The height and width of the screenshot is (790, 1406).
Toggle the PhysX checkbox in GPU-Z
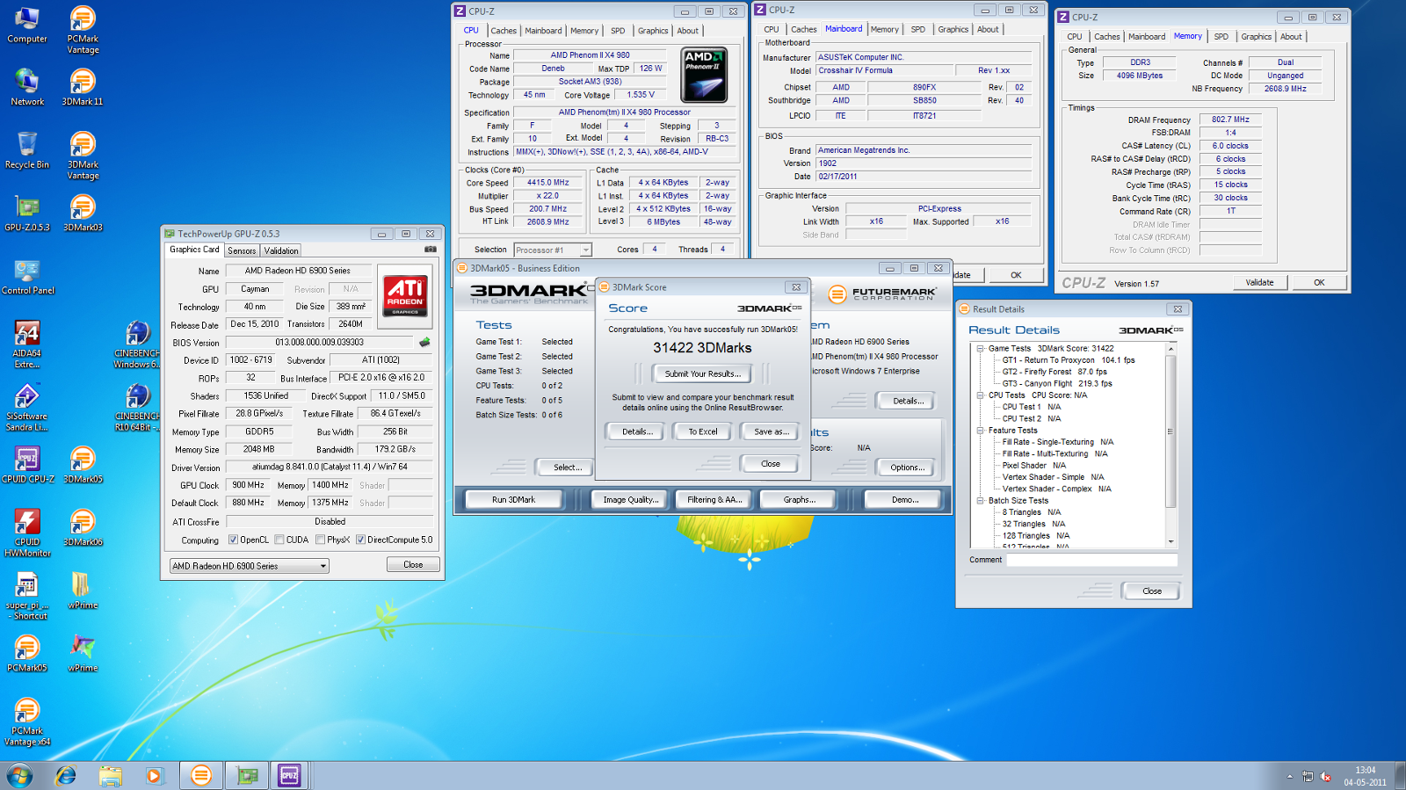pyautogui.click(x=321, y=540)
